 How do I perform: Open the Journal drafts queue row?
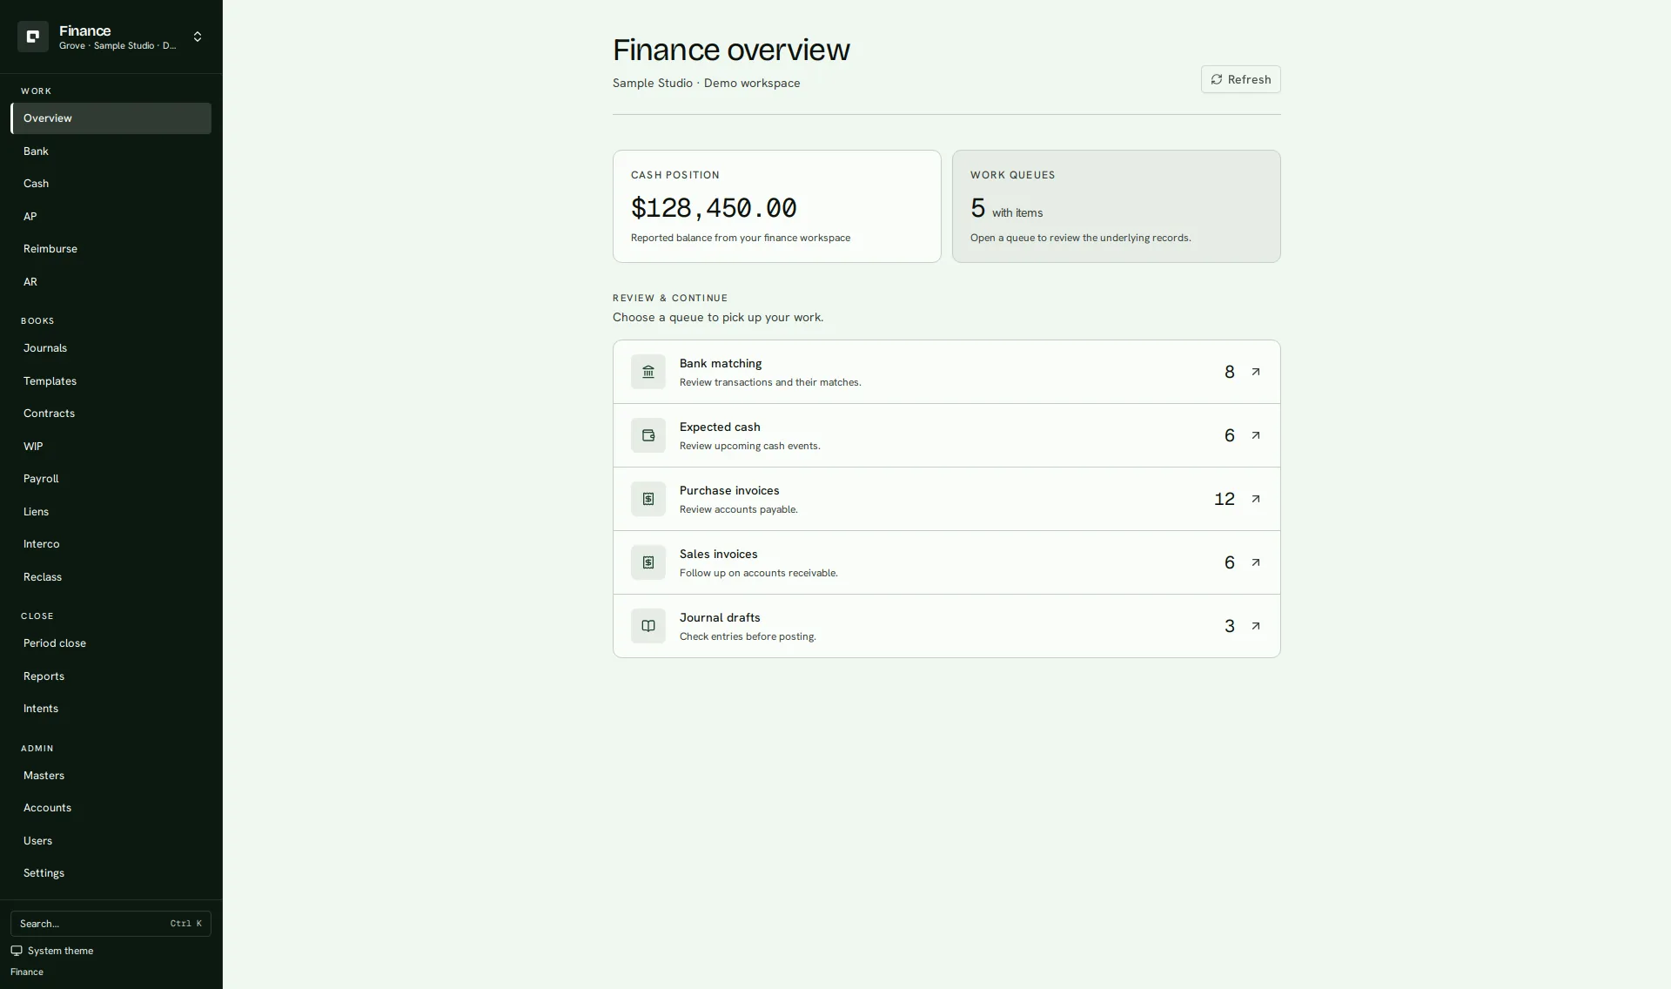946,626
